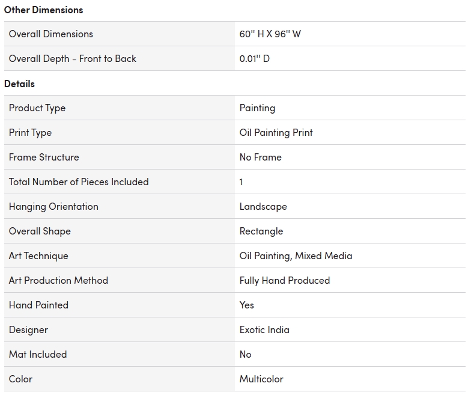
Task: Click the Details section heading
Action: pos(20,84)
